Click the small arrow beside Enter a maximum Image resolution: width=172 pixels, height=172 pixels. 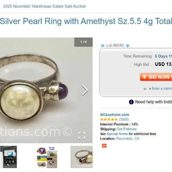tap(150, 89)
